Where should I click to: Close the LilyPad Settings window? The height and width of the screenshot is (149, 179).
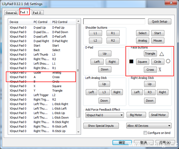pyautogui.click(x=171, y=2)
